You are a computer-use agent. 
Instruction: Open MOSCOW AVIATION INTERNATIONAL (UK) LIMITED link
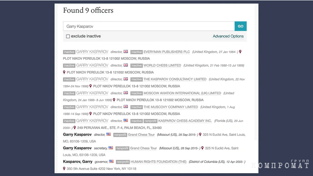point(182,93)
